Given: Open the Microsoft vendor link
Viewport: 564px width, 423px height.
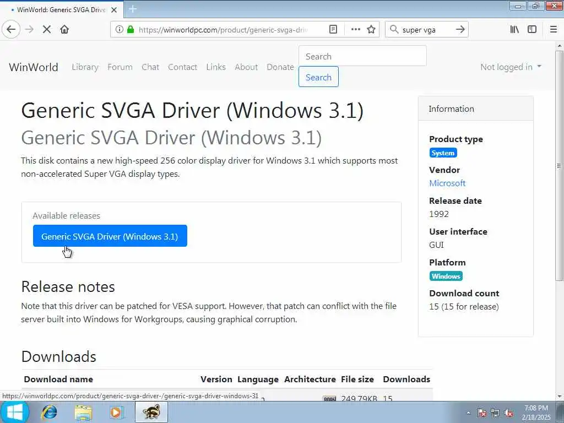Looking at the screenshot, I should tap(447, 183).
